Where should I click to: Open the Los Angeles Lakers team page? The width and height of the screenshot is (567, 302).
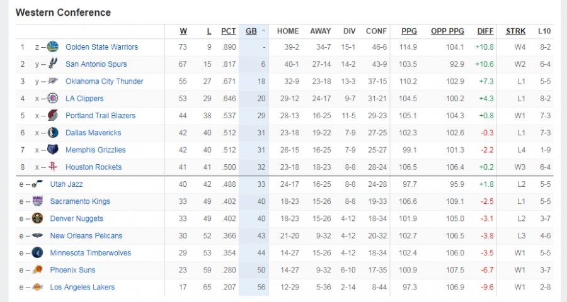[83, 287]
